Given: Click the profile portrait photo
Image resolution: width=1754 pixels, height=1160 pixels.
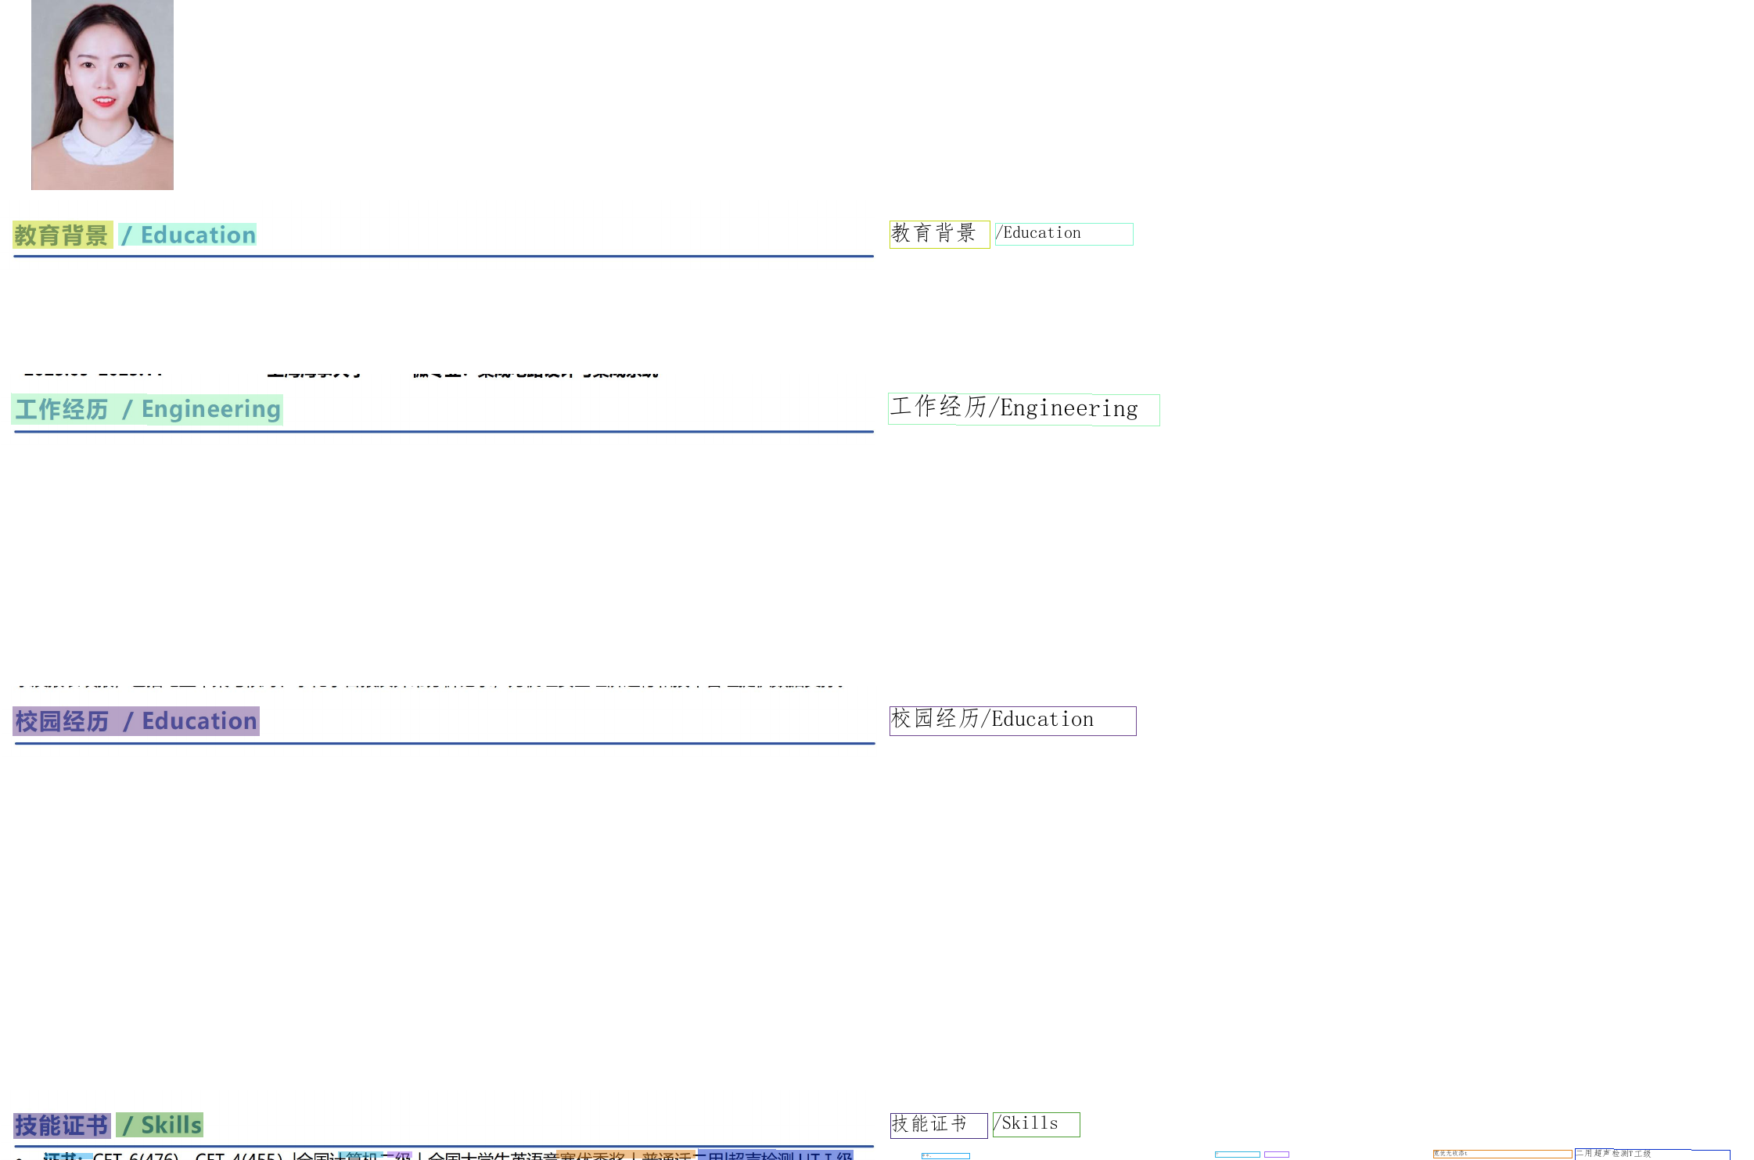Looking at the screenshot, I should (x=102, y=95).
